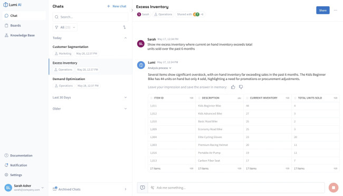Click the sparkle icon in input field
The width and height of the screenshot is (343, 196).
click(x=153, y=188)
